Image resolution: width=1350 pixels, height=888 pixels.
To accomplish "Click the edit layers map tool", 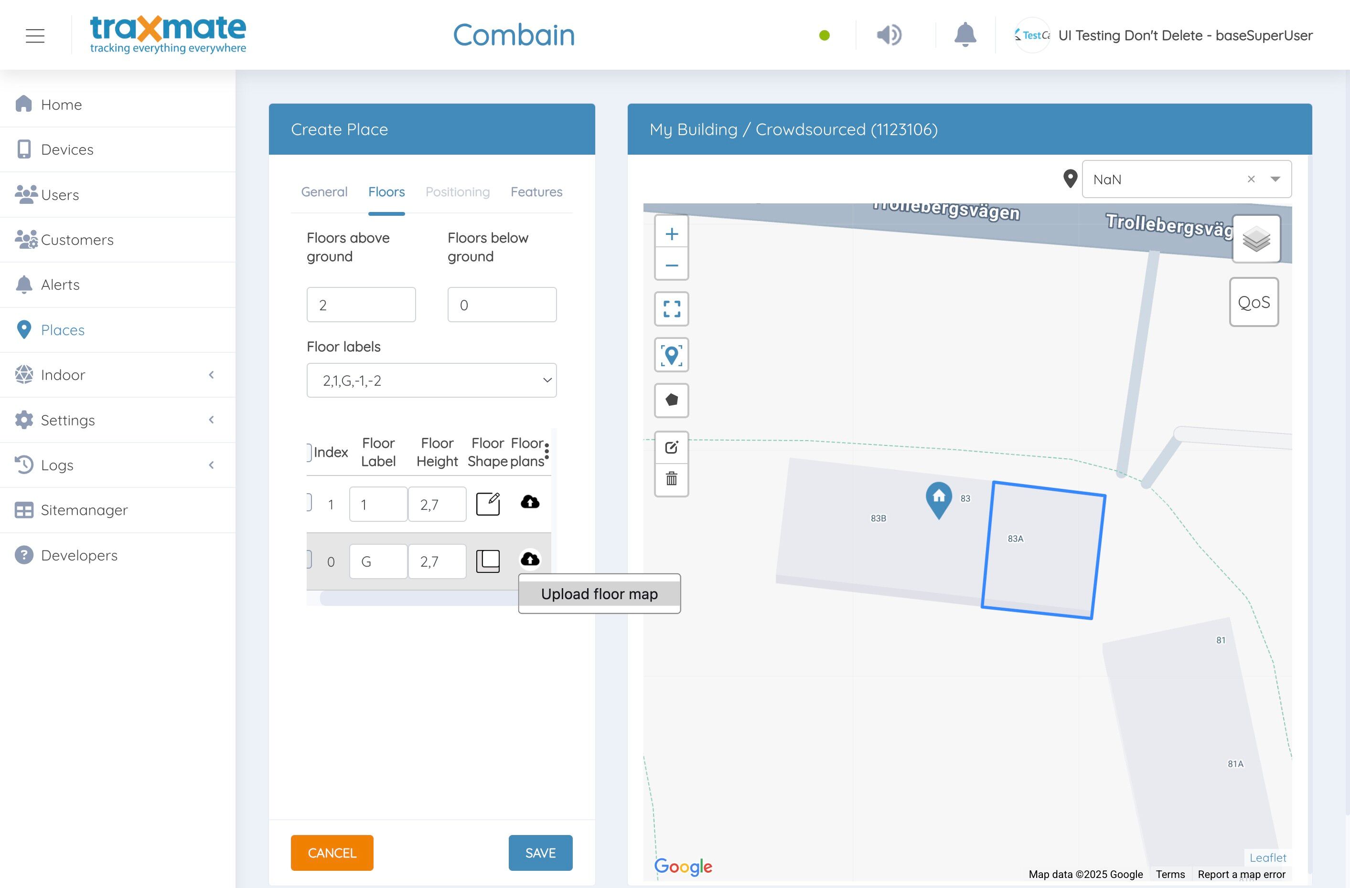I will [672, 447].
